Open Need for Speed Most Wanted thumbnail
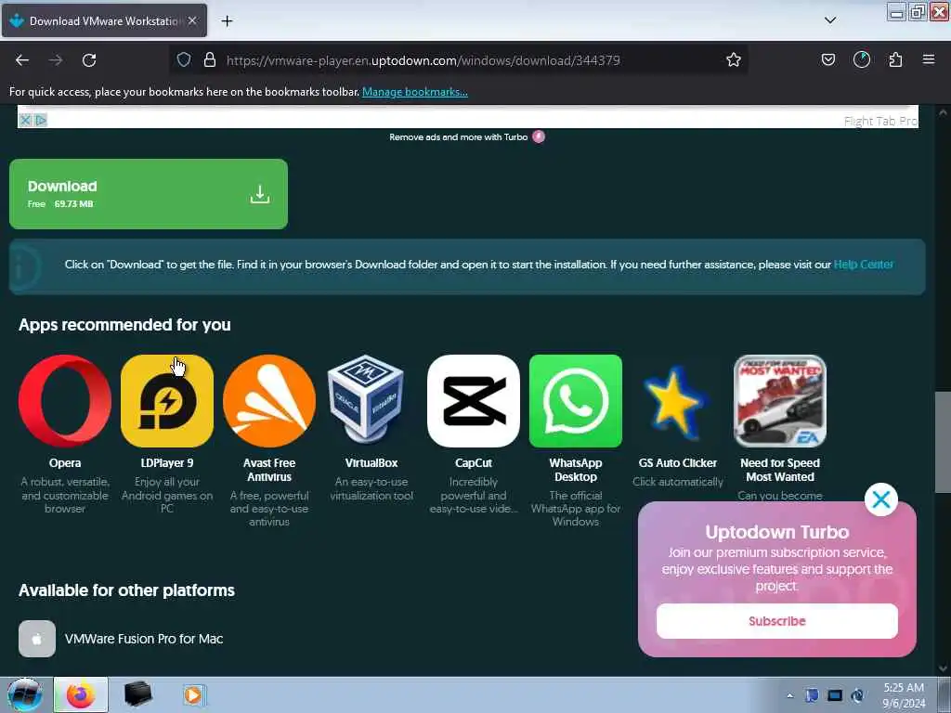 780,401
